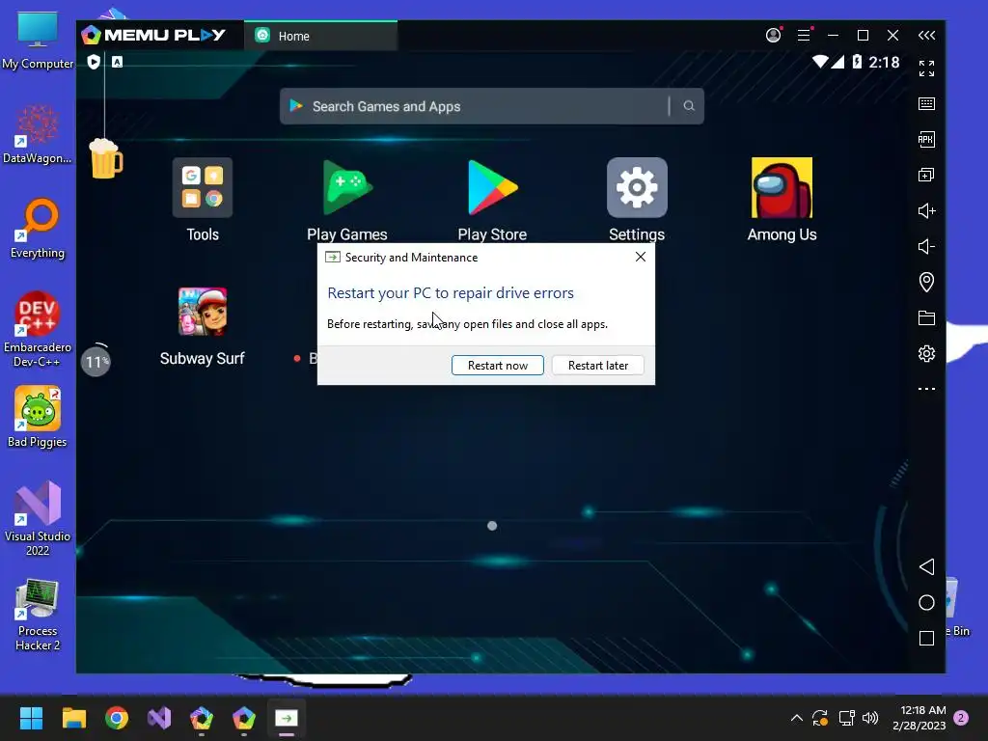Show more sidebar tools (three dots)

click(926, 389)
